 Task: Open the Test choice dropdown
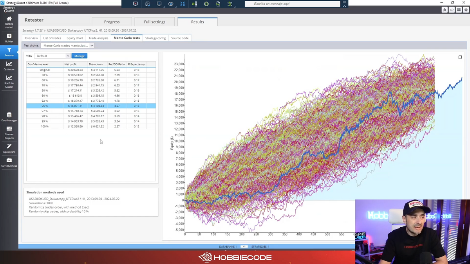tap(67, 45)
